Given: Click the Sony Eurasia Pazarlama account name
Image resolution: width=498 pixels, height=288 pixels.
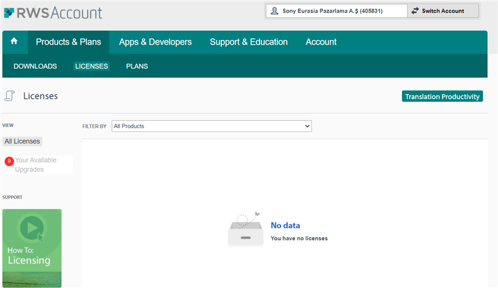Looking at the screenshot, I should (x=332, y=11).
